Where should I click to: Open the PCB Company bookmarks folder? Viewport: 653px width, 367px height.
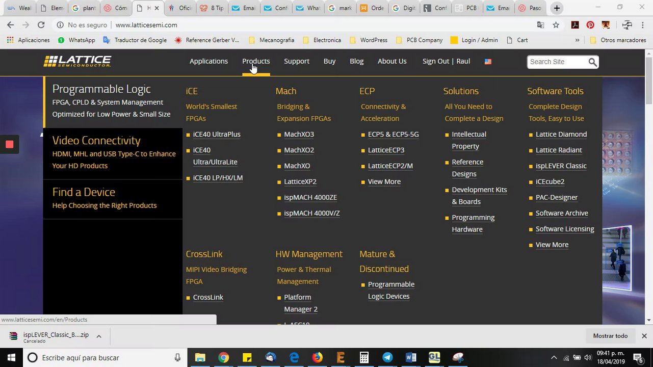pyautogui.click(x=419, y=40)
